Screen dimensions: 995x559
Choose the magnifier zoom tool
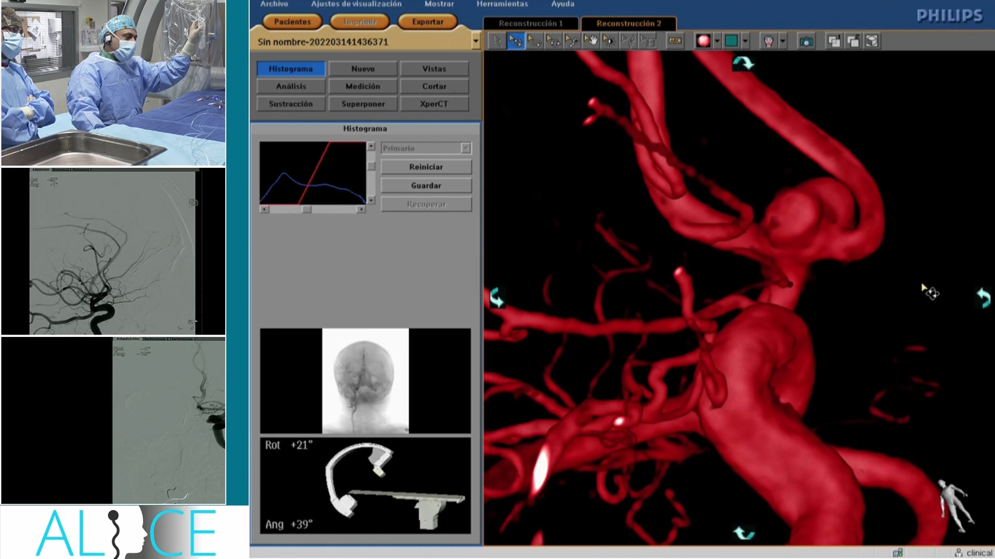pos(572,41)
